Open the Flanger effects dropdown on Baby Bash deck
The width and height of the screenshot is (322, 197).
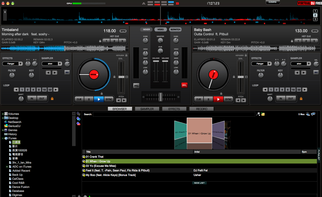(262, 64)
